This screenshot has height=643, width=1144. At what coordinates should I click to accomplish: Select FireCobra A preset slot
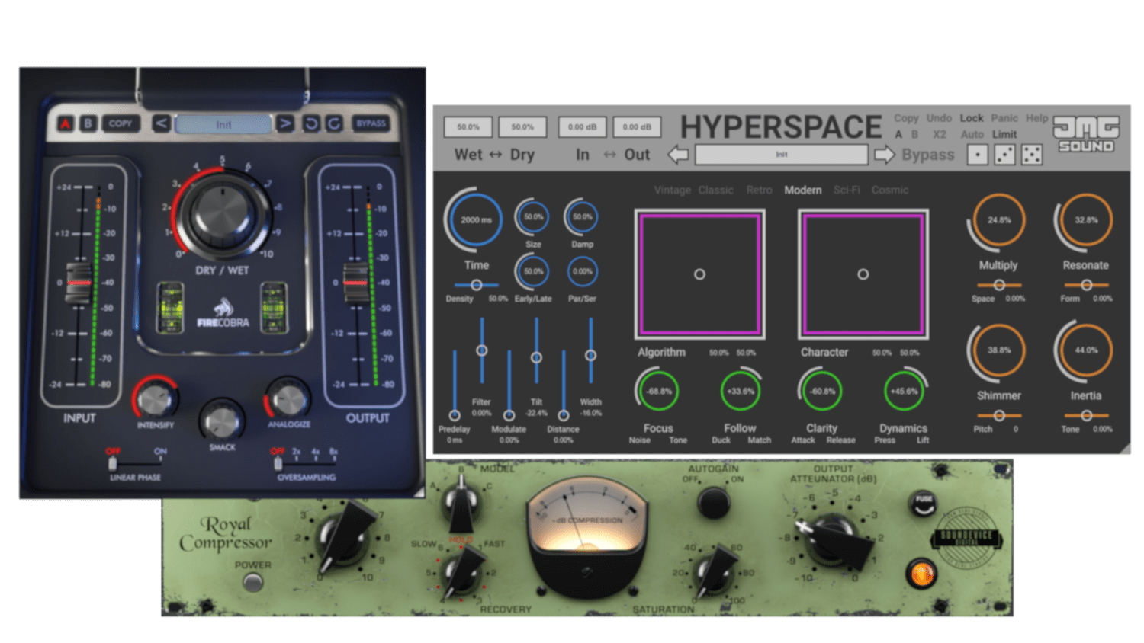(x=66, y=123)
